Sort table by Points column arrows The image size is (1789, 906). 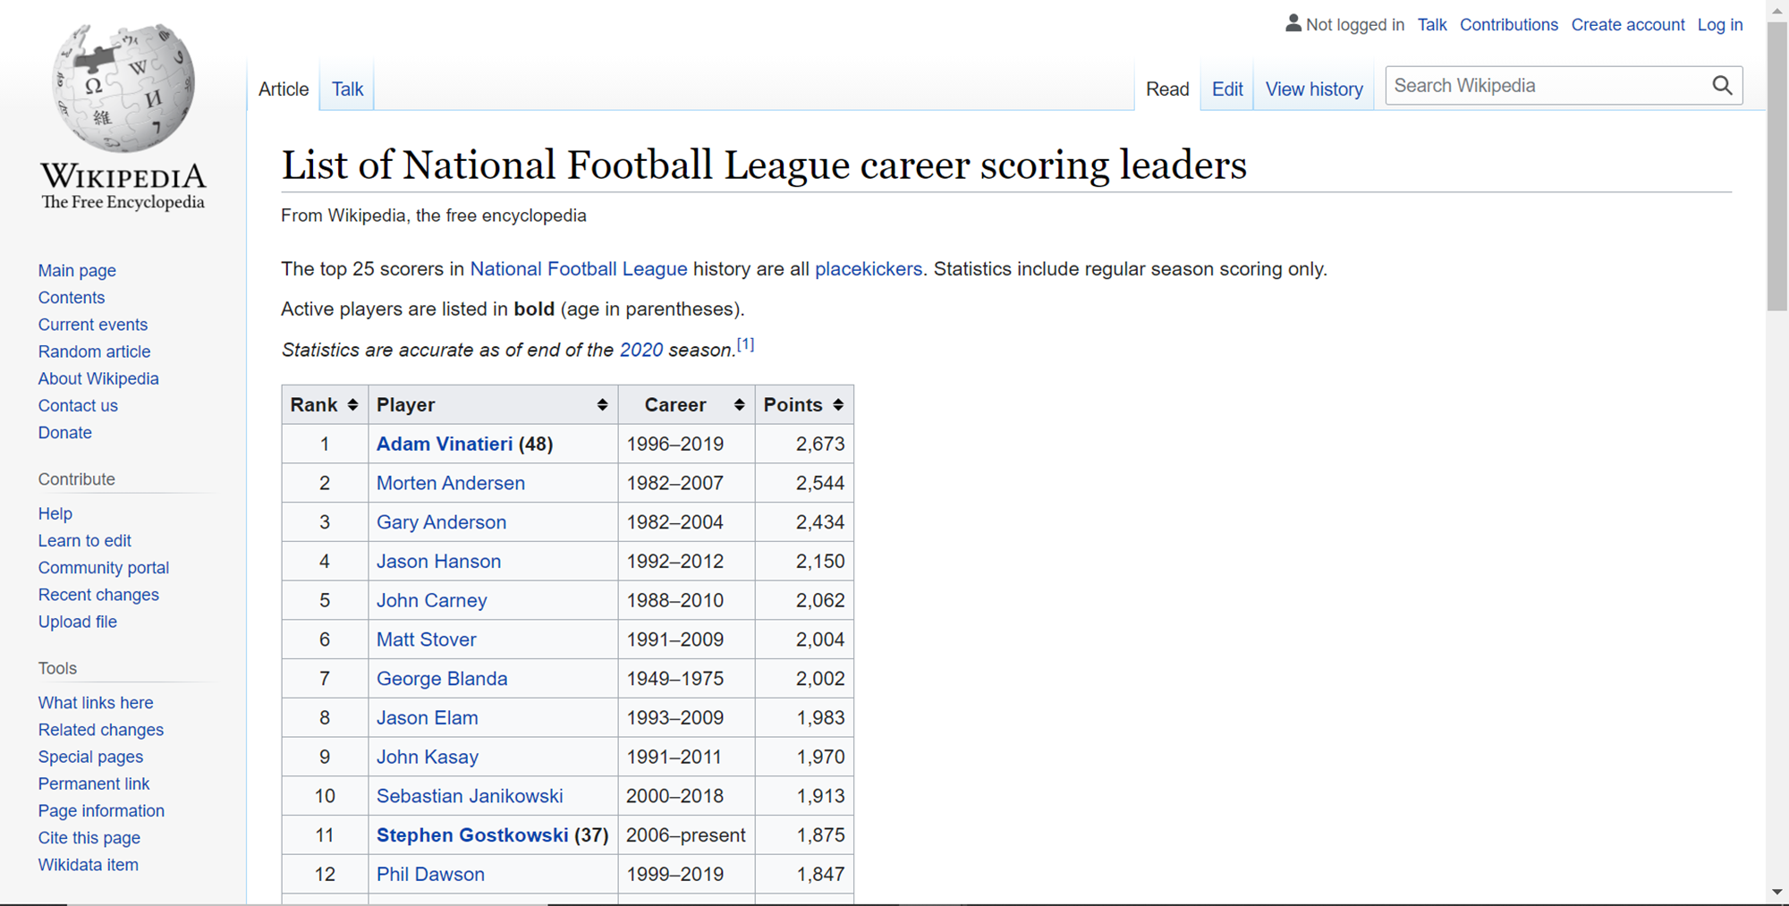click(x=838, y=405)
